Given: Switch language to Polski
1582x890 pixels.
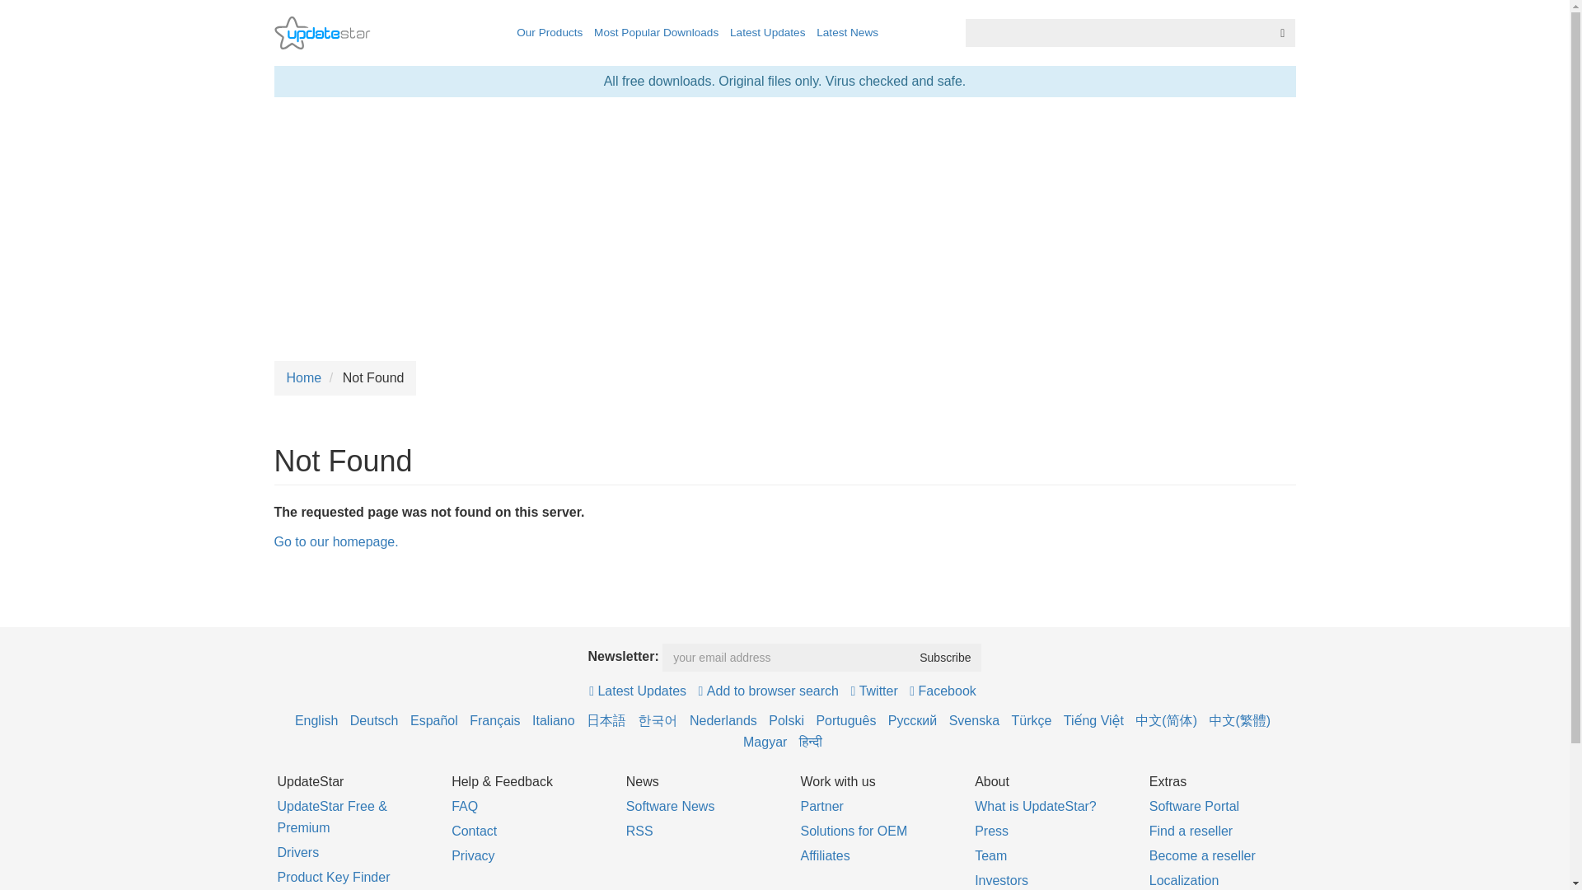Looking at the screenshot, I should pos(786,721).
